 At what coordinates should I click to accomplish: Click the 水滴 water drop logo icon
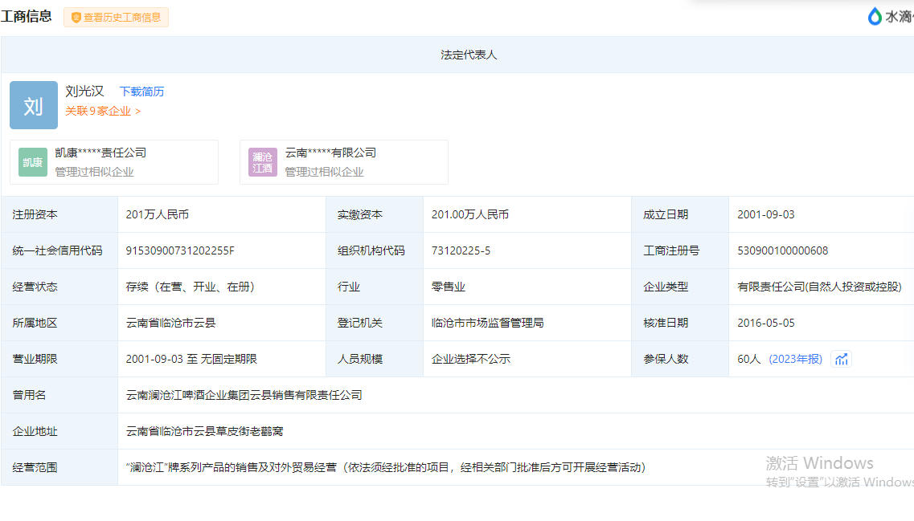[875, 16]
